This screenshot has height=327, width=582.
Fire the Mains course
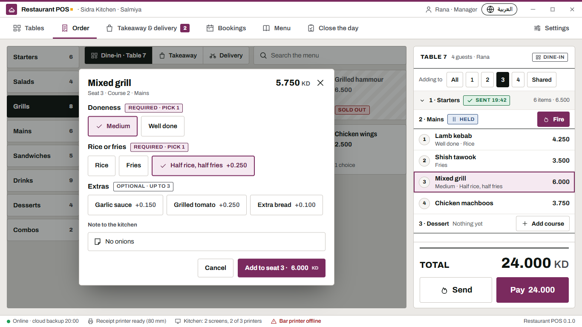[553, 119]
